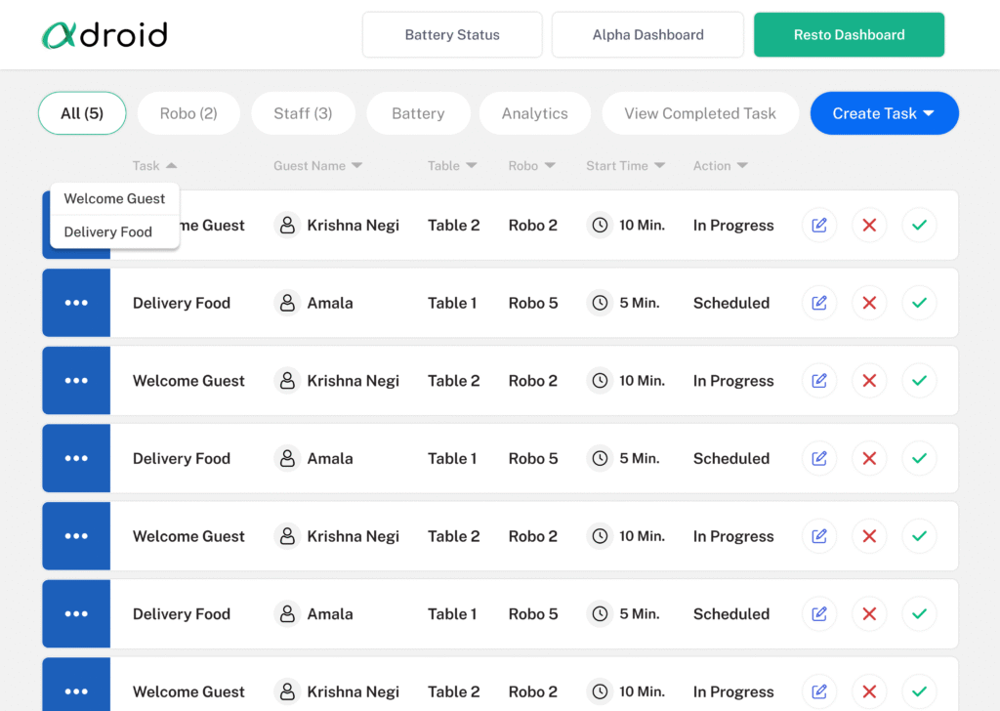The image size is (1000, 711).
Task: Switch to the Robo (2) filter tab
Action: (188, 113)
